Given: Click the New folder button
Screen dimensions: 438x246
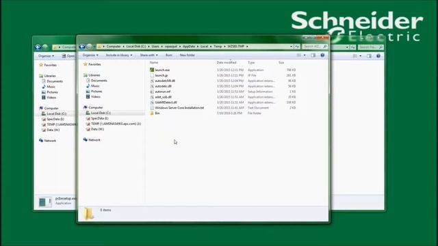Looking at the screenshot, I should point(187,55).
